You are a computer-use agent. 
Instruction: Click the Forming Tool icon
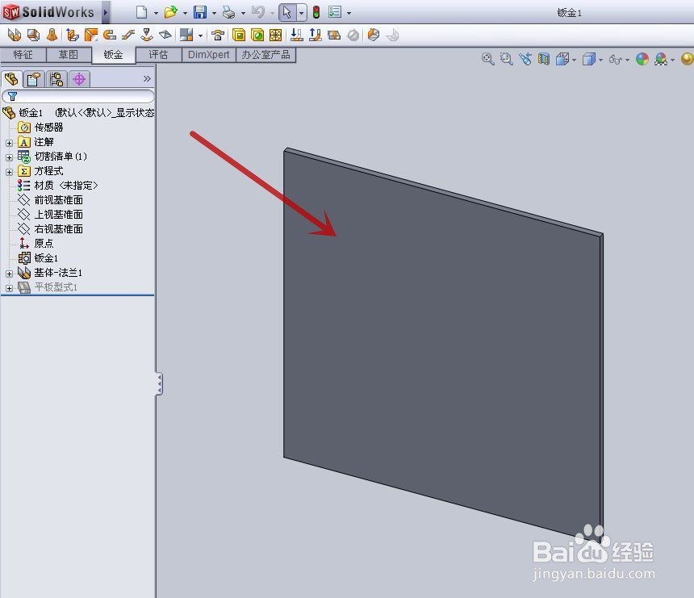click(217, 35)
